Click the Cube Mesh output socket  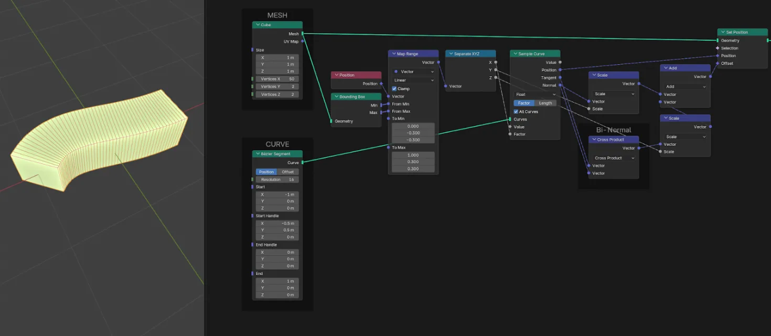pyautogui.click(x=303, y=34)
